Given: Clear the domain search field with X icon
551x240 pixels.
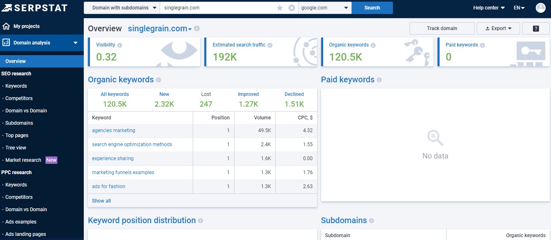Looking at the screenshot, I should (x=292, y=8).
